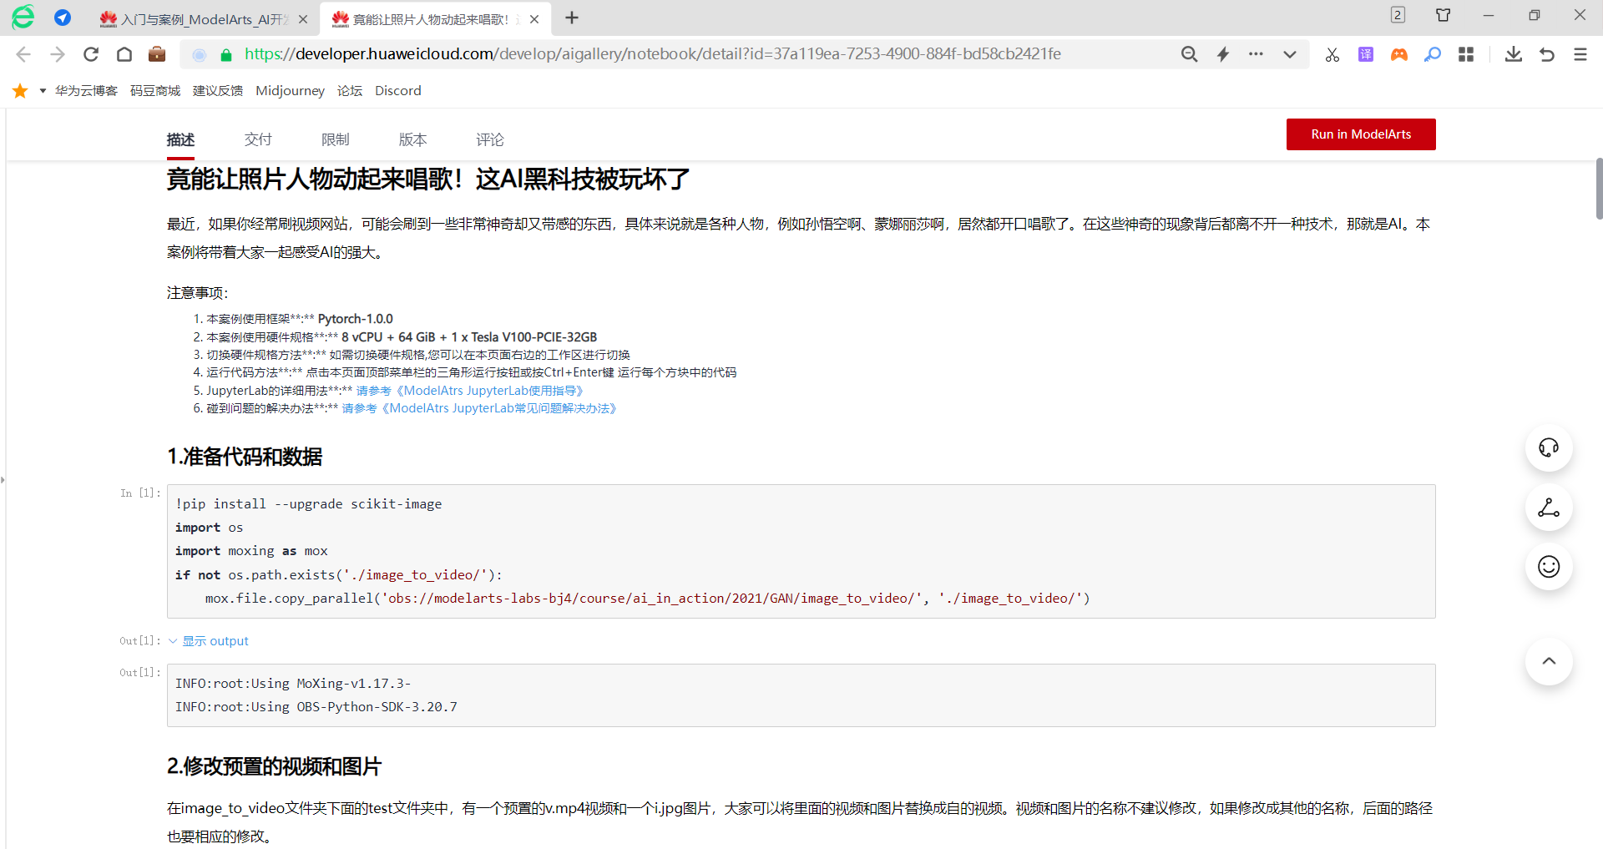Expand the favorites dropdown arrow
Image resolution: width=1603 pixels, height=849 pixels.
(x=43, y=91)
